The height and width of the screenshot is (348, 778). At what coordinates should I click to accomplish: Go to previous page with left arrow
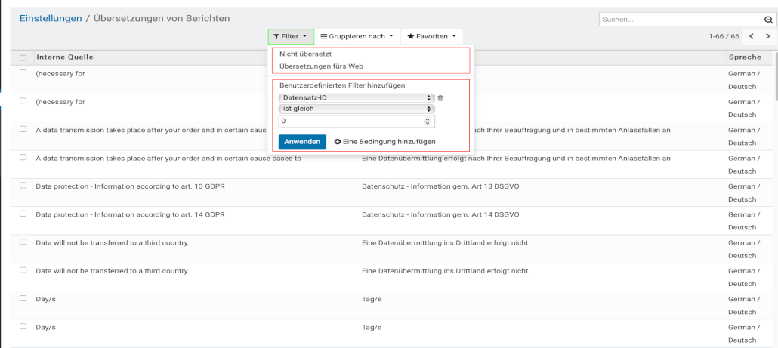pyautogui.click(x=752, y=36)
